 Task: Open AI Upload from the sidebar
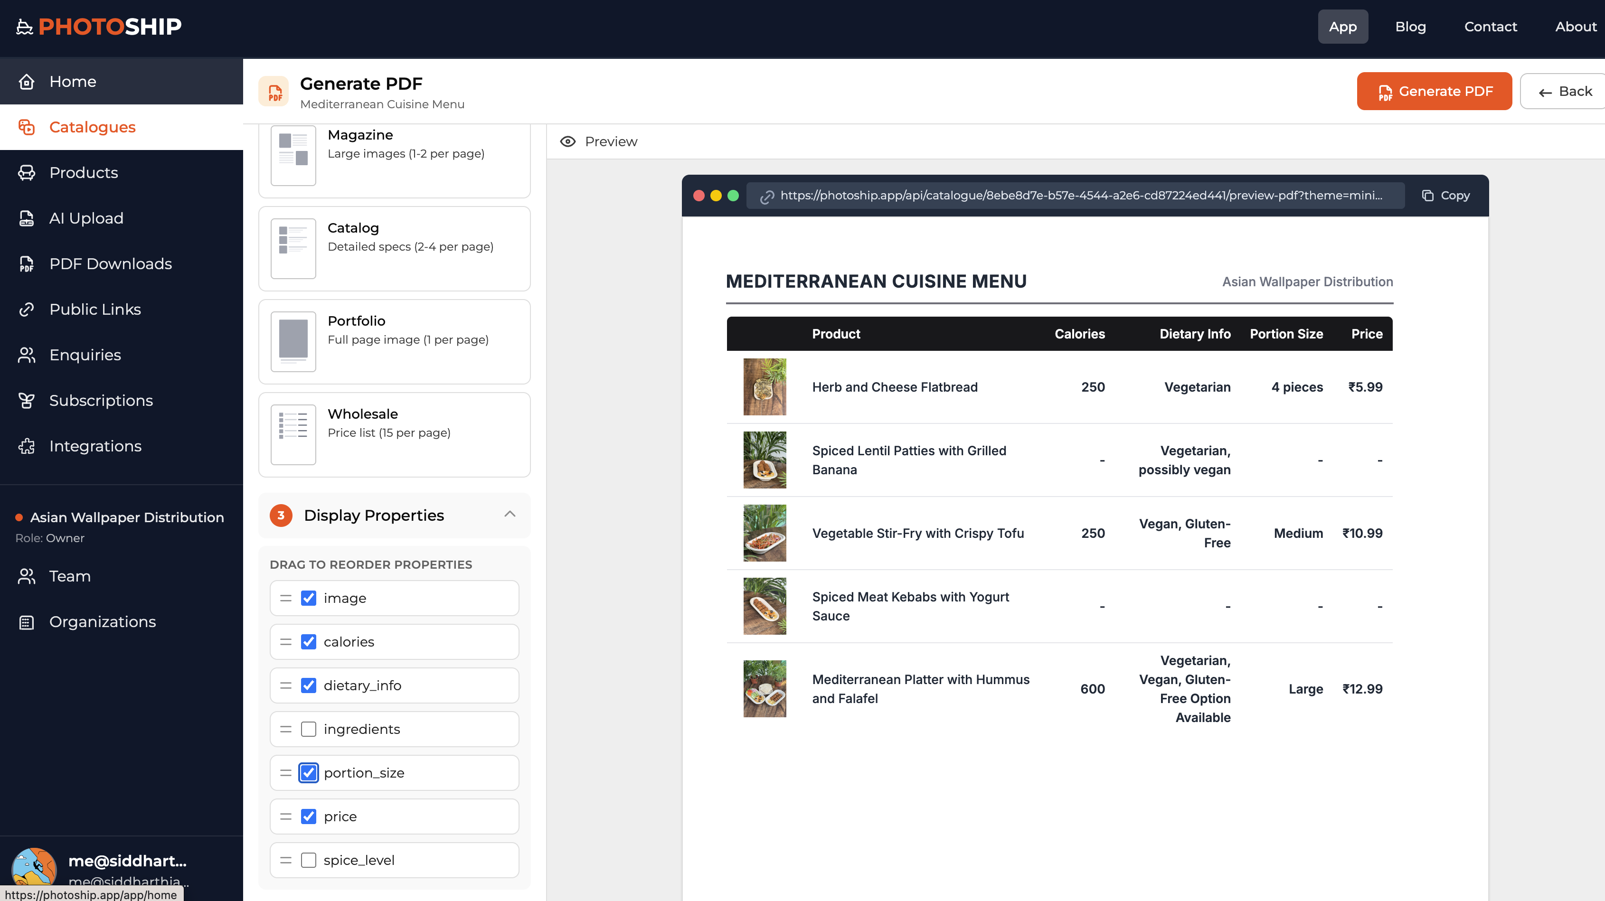point(86,218)
